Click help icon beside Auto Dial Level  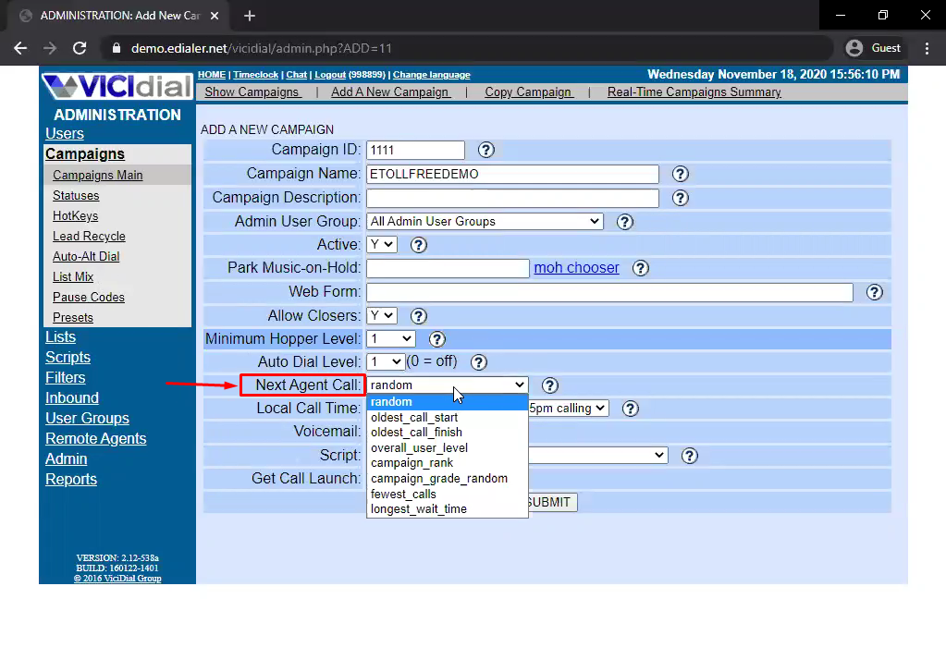tap(478, 362)
